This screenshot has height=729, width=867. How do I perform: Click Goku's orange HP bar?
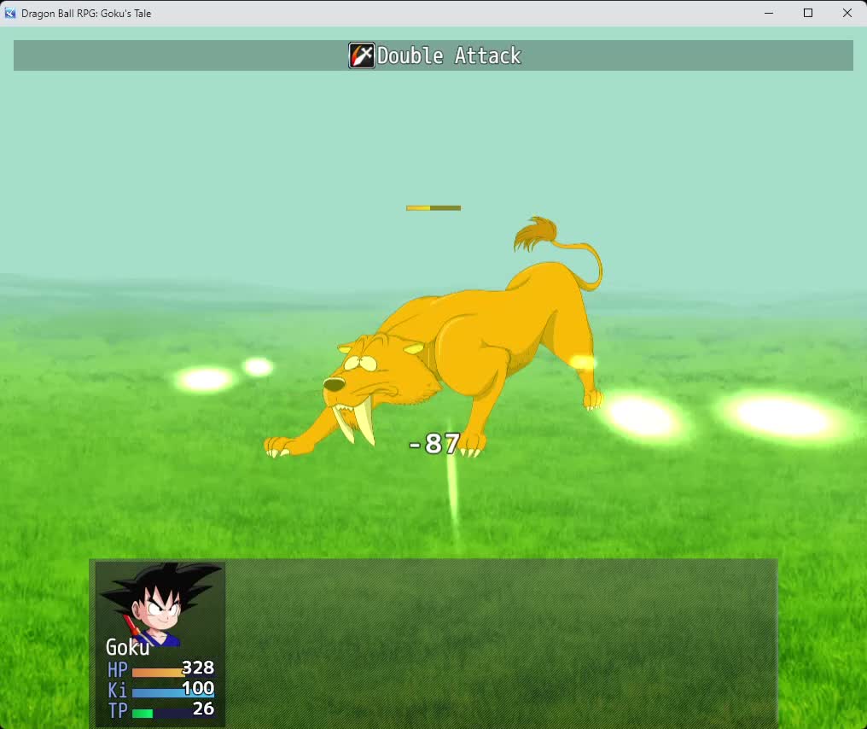(x=158, y=671)
